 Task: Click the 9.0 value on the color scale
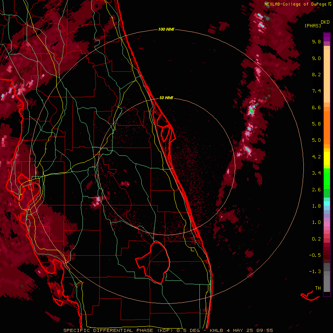(x=316, y=58)
